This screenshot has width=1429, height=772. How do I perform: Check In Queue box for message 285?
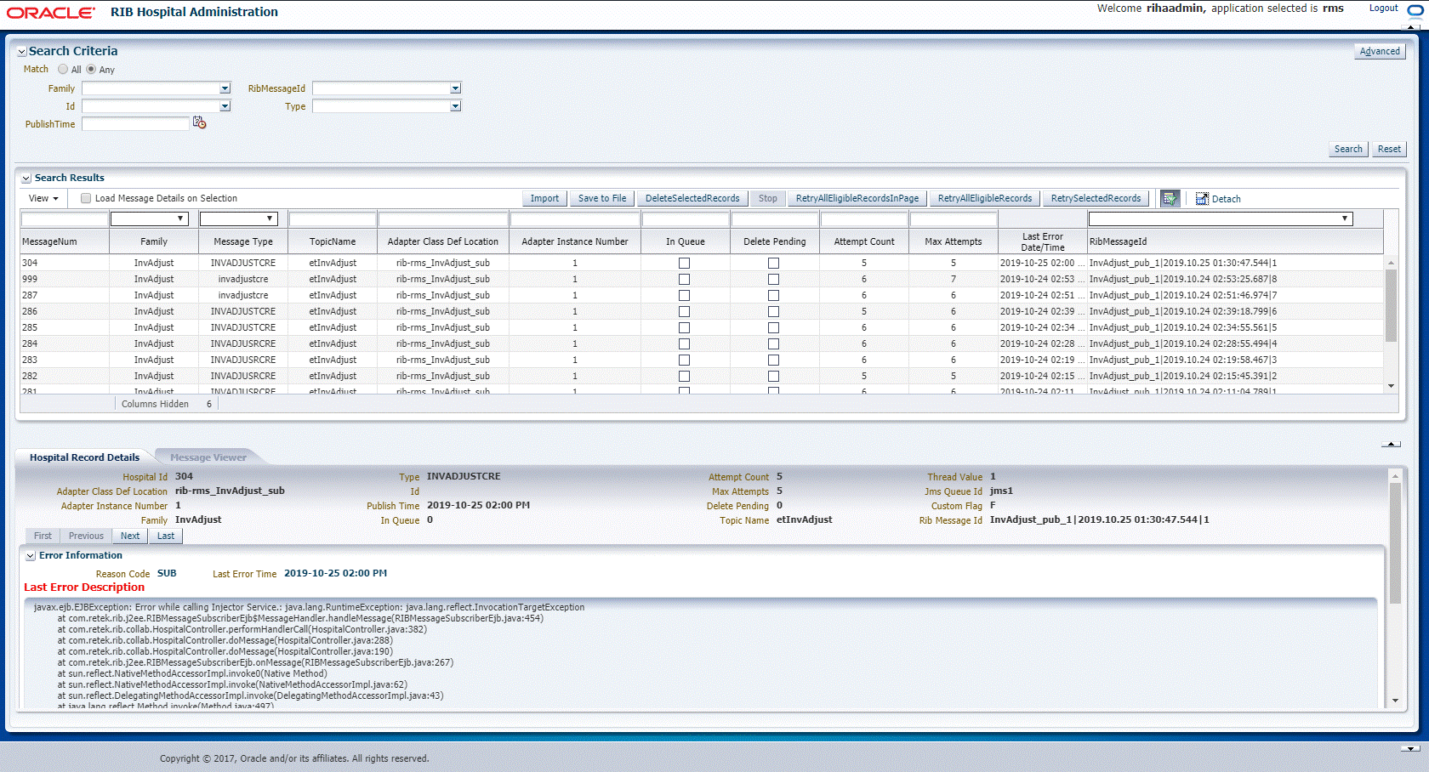tap(684, 328)
